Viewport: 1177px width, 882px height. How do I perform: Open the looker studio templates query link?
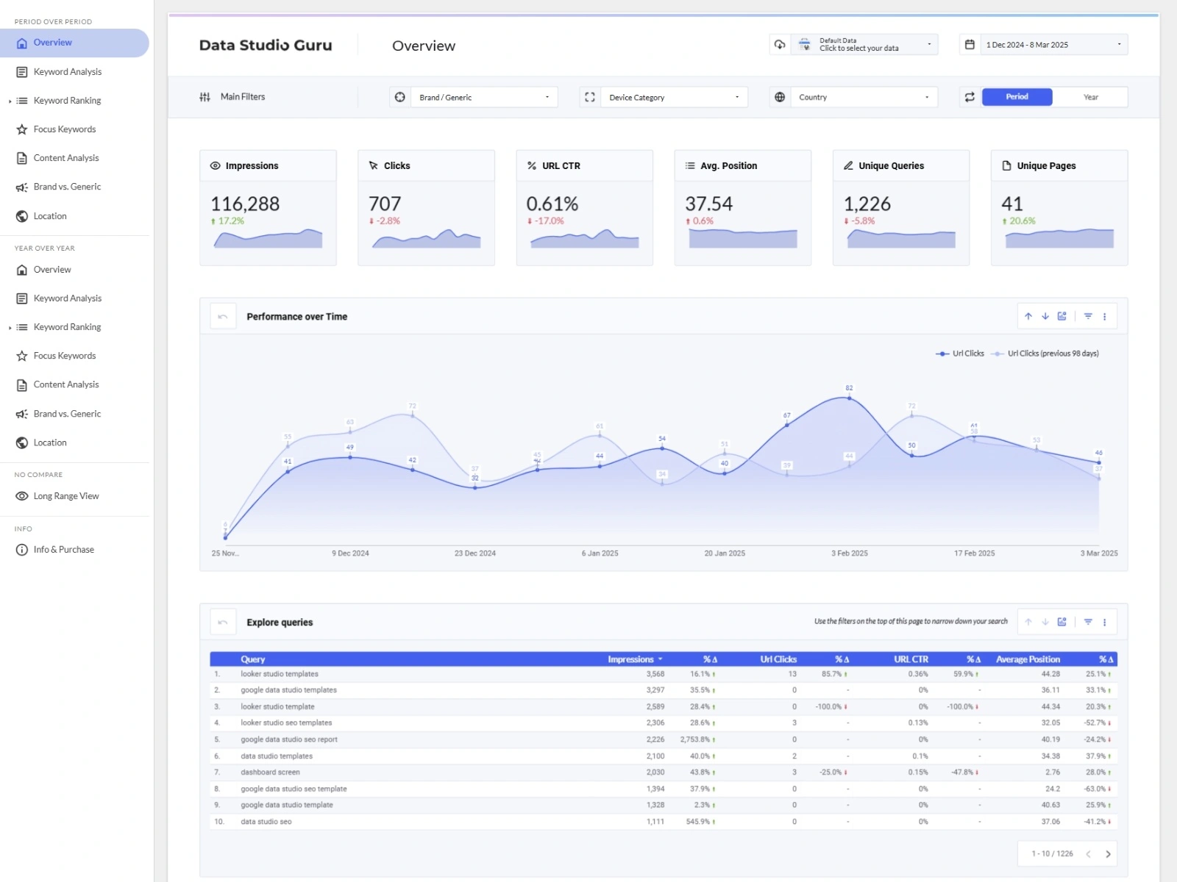pos(280,674)
